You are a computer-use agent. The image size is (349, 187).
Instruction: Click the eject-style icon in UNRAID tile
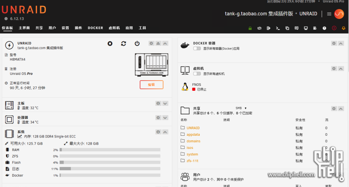(158, 43)
